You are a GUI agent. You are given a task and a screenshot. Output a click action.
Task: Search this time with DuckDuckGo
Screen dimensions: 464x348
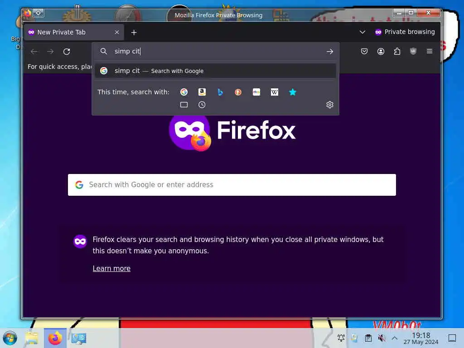coord(238,92)
